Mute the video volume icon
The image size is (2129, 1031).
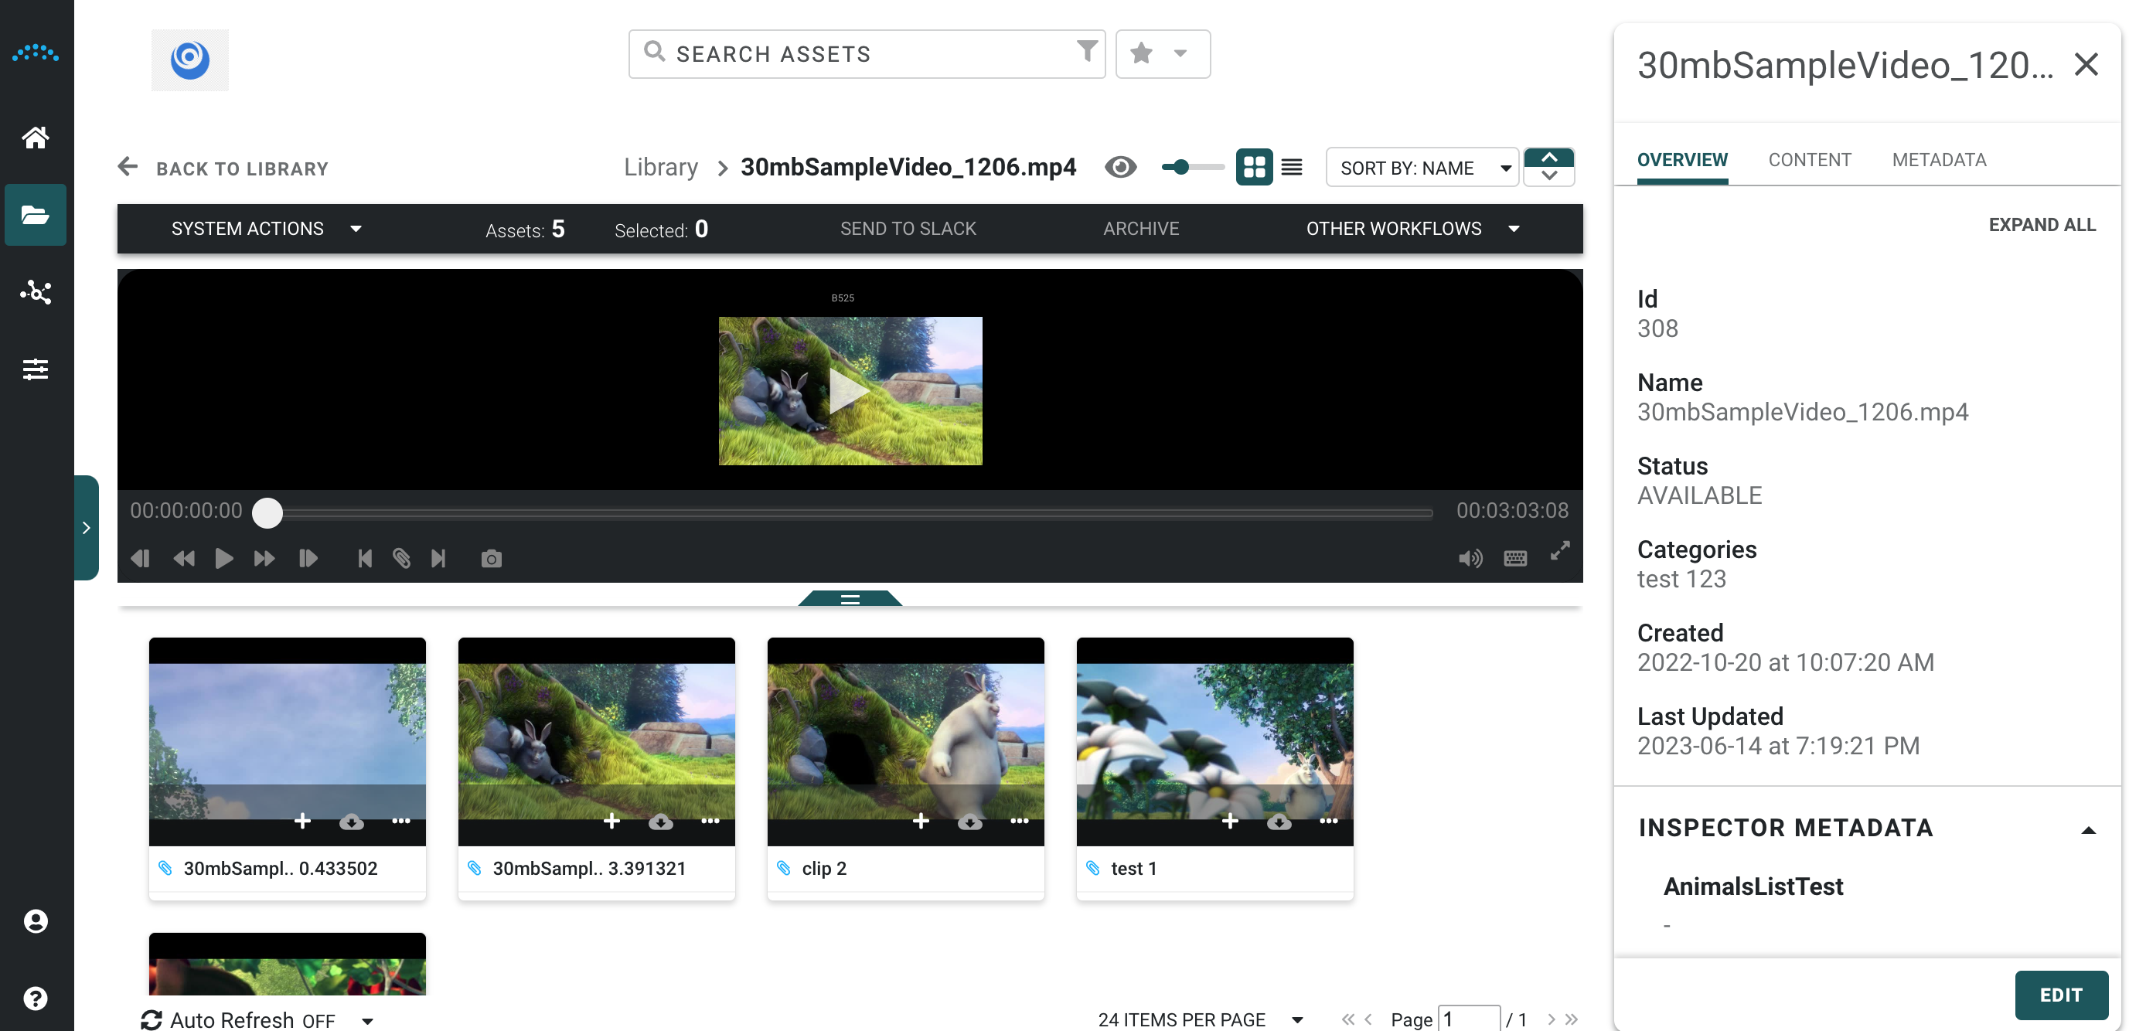[x=1470, y=560]
